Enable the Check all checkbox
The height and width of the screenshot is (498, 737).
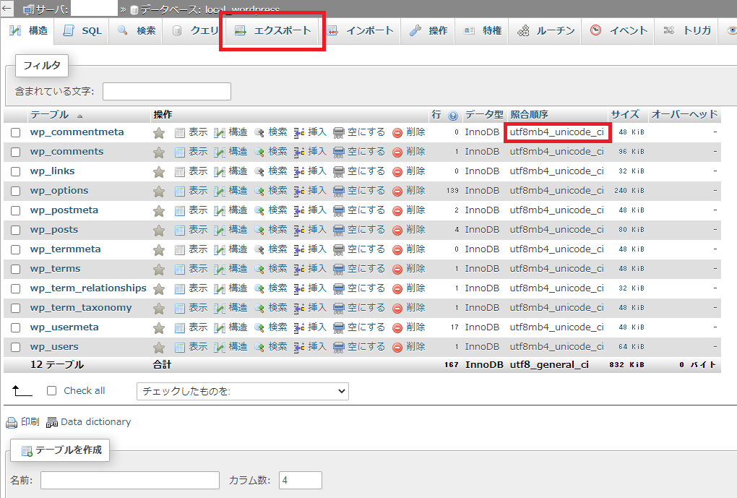pyautogui.click(x=51, y=391)
